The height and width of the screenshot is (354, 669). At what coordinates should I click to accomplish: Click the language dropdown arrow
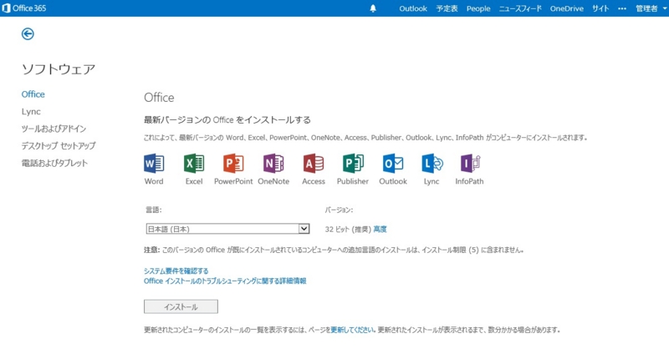coord(304,229)
